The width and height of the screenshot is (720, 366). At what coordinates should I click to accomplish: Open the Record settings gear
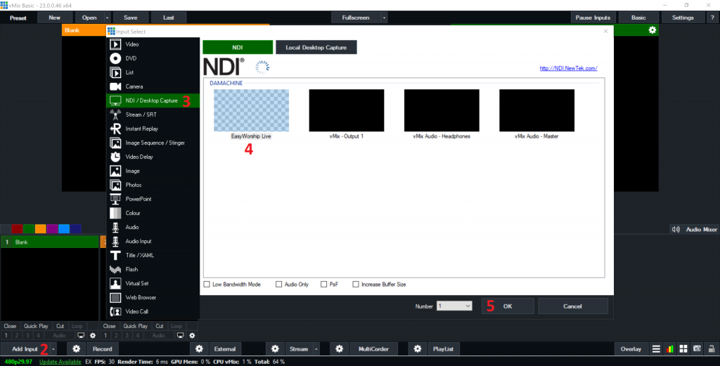coord(76,349)
